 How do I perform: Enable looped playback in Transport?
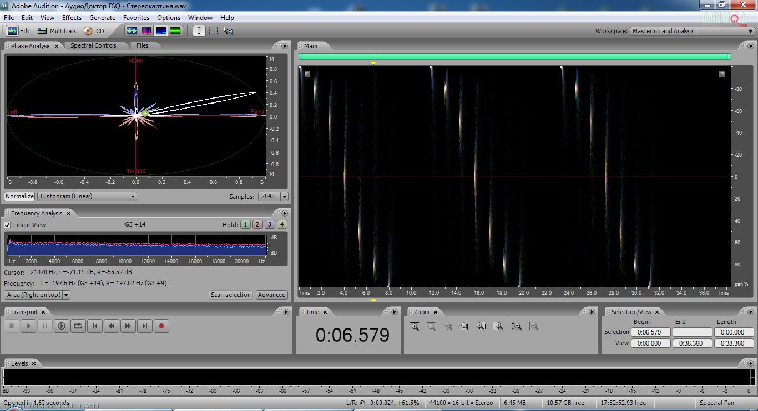click(78, 326)
